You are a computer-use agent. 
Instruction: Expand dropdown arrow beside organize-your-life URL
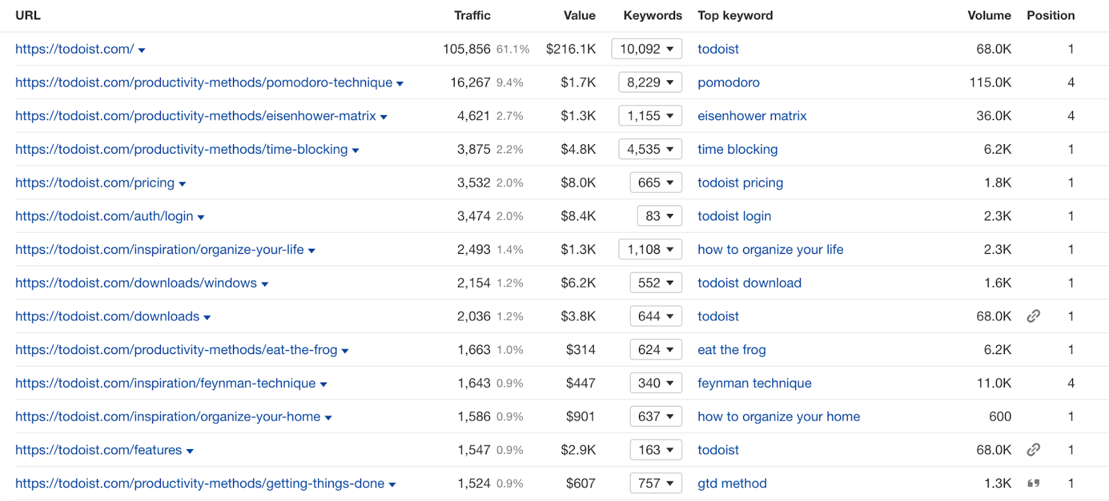point(312,251)
